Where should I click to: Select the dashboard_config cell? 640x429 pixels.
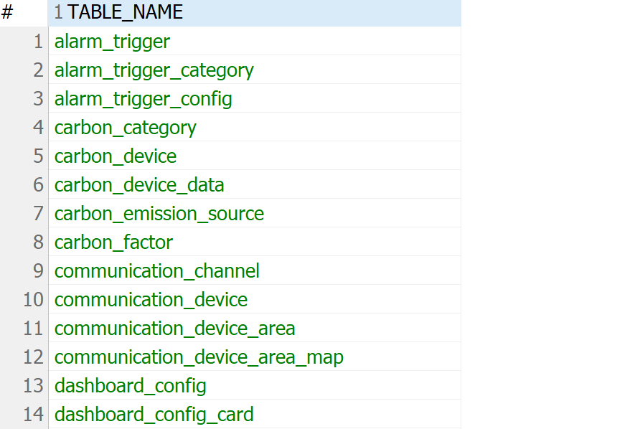130,385
